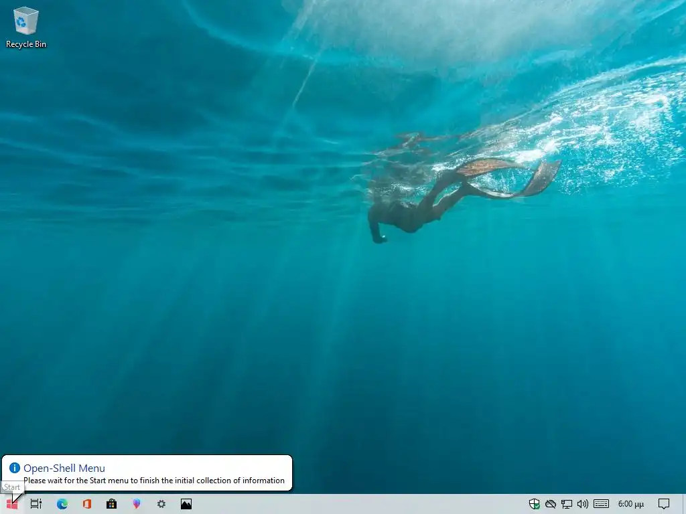This screenshot has height=514, width=686.
Task: Open the Photos app from taskbar
Action: (186, 504)
